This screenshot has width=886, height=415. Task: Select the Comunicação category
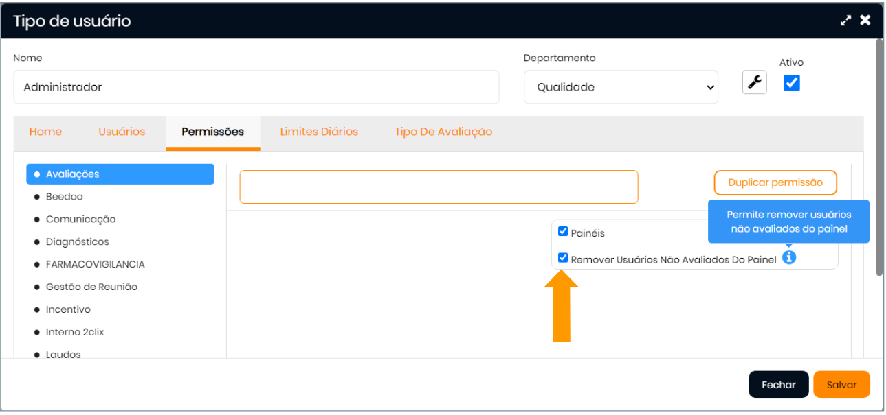tap(80, 220)
